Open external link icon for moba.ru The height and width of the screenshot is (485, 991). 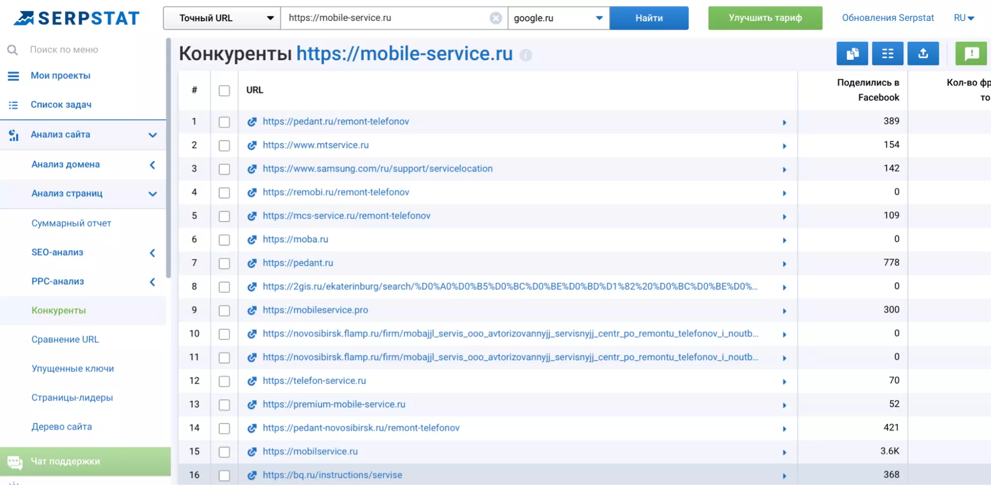pyautogui.click(x=252, y=240)
